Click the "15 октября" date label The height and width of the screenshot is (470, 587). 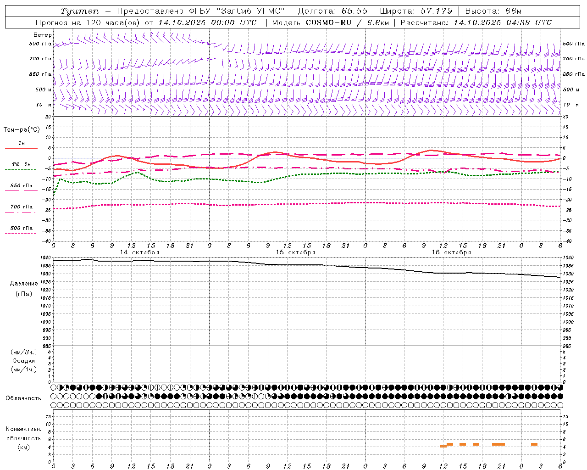(295, 252)
